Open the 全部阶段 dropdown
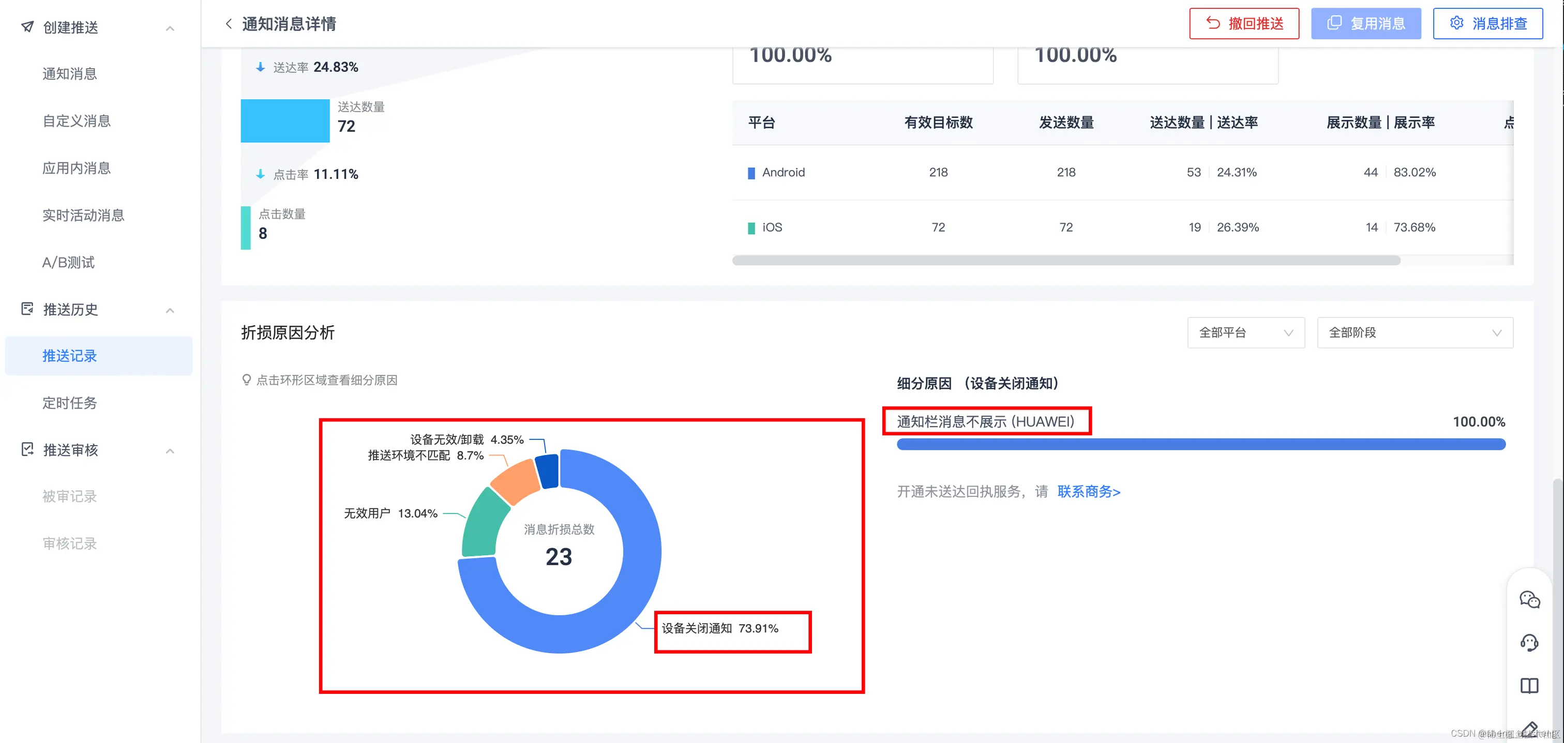 pyautogui.click(x=1415, y=332)
